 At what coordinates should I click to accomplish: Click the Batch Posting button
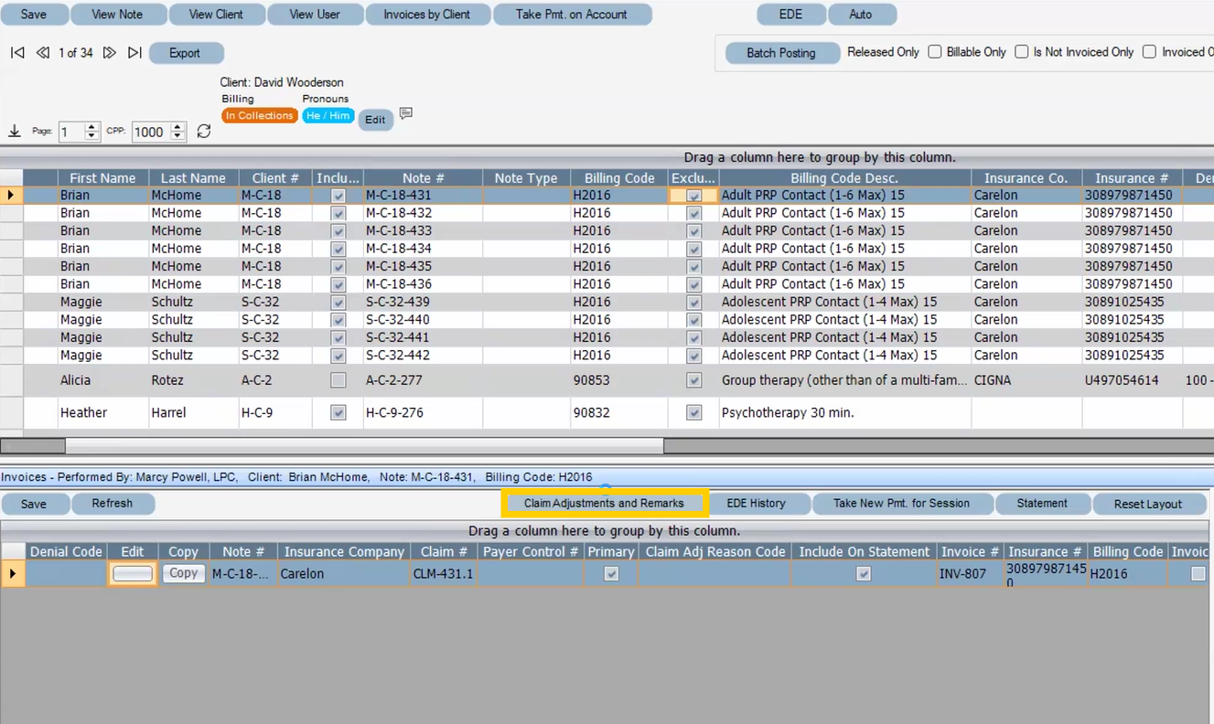click(782, 52)
